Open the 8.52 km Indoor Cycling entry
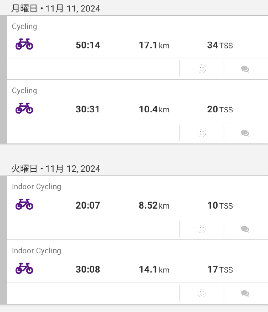Image resolution: width=268 pixels, height=312 pixels. [154, 205]
